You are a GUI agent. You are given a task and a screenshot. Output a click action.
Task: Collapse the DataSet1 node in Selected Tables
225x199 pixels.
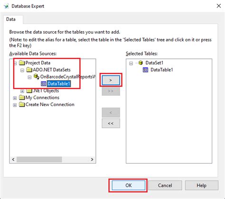131,63
